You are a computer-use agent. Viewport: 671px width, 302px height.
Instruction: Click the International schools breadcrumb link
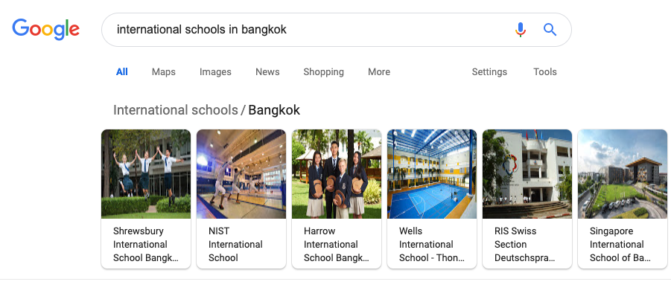pyautogui.click(x=176, y=110)
